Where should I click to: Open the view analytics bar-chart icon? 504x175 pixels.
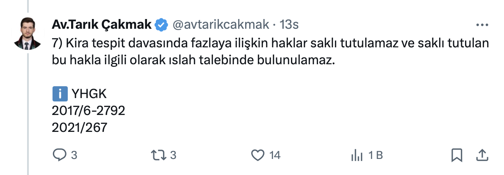[x=357, y=156]
